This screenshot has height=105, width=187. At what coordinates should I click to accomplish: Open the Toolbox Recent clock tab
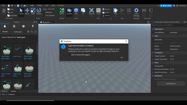coord(23,26)
